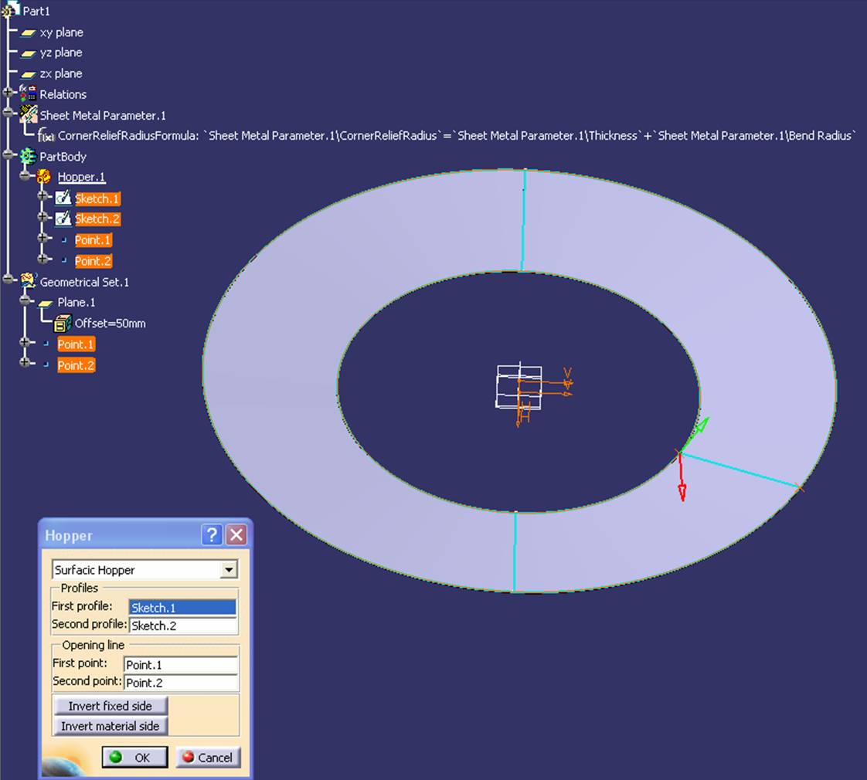Viewport: 867px width, 780px height.
Task: Select zx plane in the tree
Action: pyautogui.click(x=61, y=73)
